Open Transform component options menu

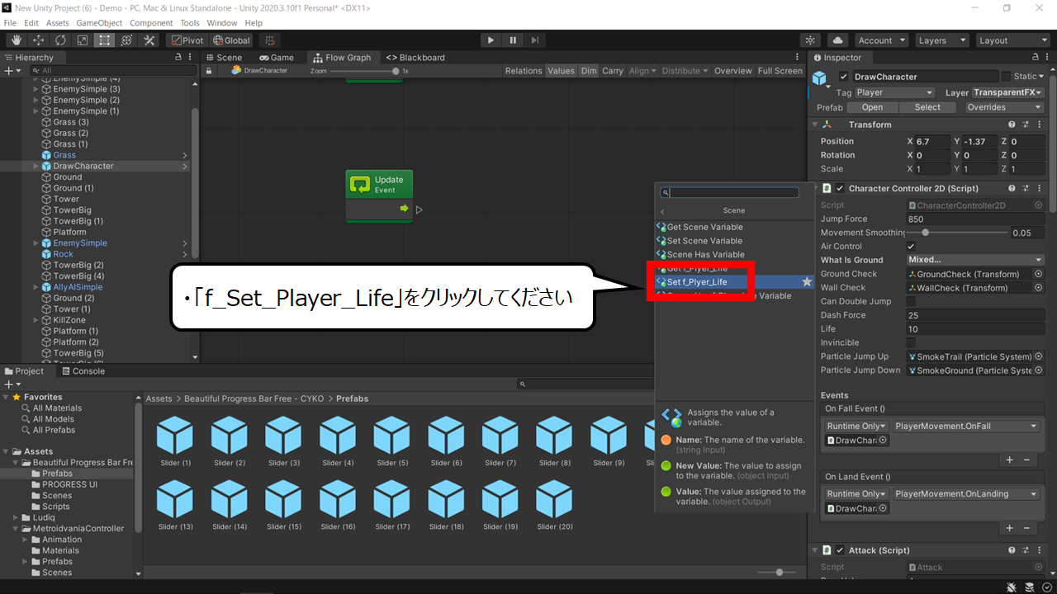tap(1038, 125)
